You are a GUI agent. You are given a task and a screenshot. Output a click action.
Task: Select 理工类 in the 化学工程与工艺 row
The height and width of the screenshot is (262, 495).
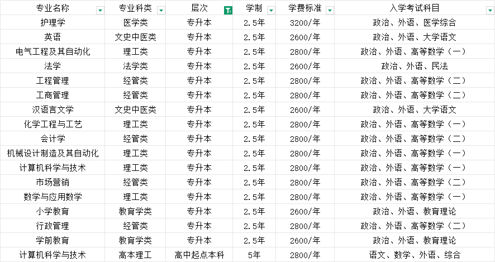(x=135, y=124)
